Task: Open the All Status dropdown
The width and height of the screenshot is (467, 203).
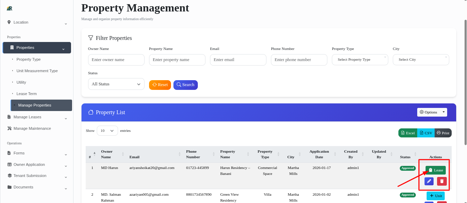Action: pyautogui.click(x=116, y=84)
